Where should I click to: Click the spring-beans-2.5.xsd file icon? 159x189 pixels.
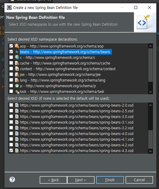tap(17, 111)
